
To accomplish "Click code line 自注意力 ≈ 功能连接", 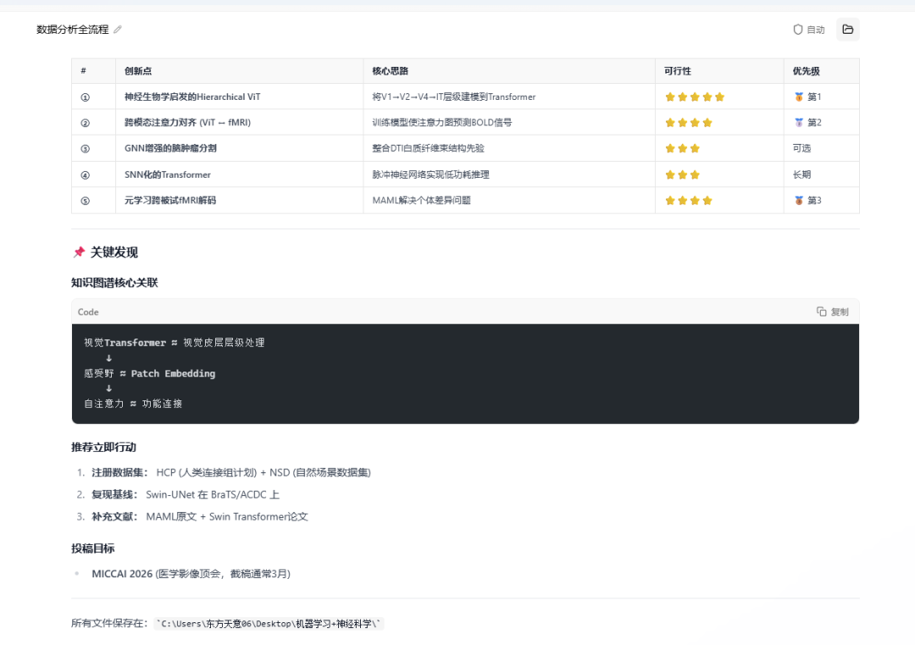I will coord(133,404).
